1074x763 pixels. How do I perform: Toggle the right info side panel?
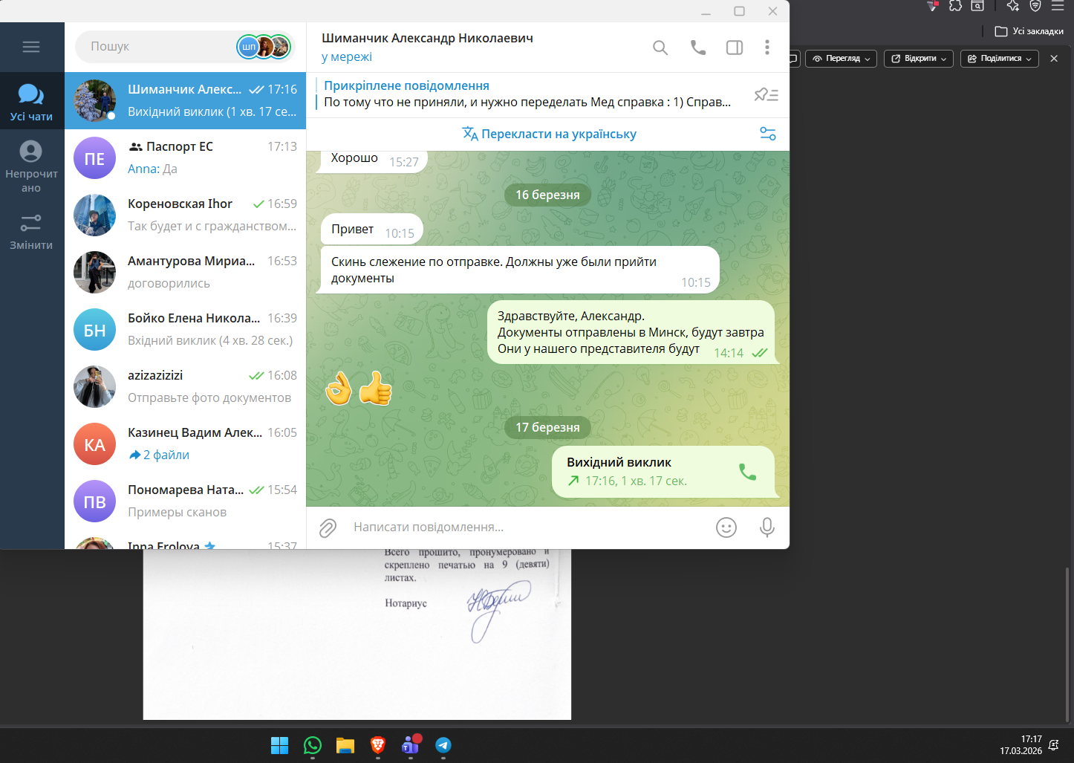coord(735,48)
